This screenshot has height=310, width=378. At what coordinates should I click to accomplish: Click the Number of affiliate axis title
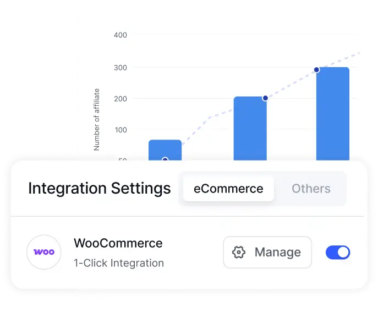pos(96,120)
